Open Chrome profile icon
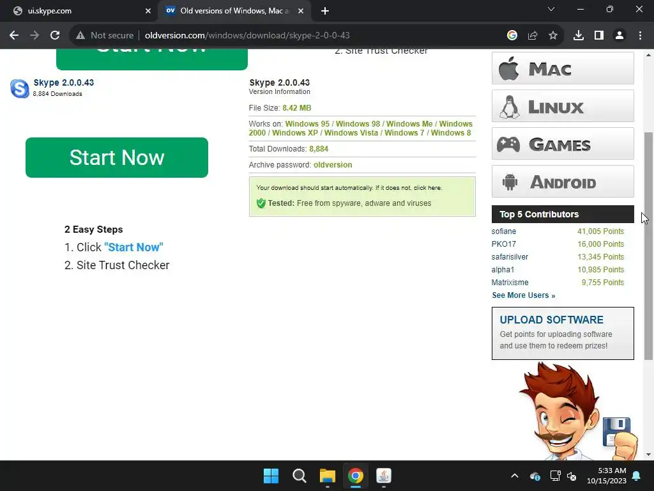Screen dimensions: 654x491 (x=620, y=36)
